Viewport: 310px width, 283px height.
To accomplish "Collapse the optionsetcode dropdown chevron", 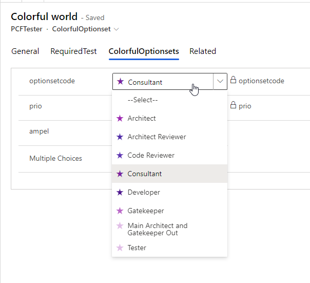I will 220,81.
